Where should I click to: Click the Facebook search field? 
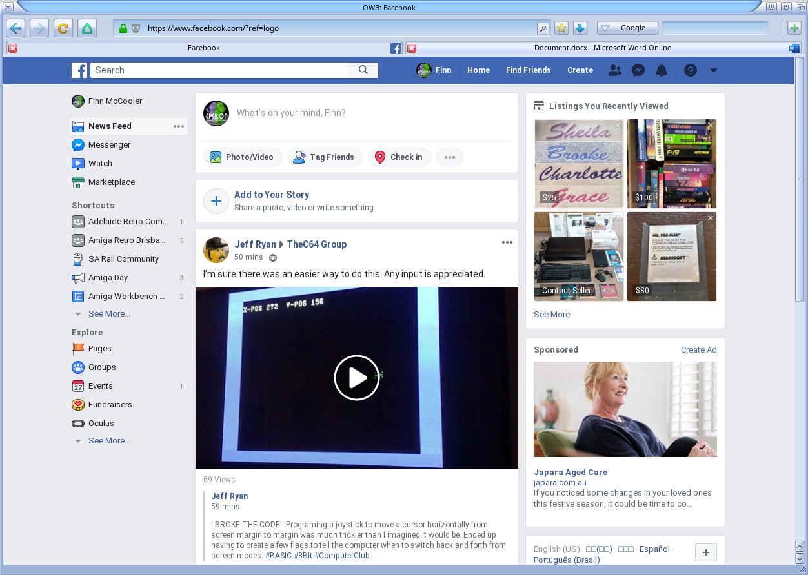(x=219, y=70)
